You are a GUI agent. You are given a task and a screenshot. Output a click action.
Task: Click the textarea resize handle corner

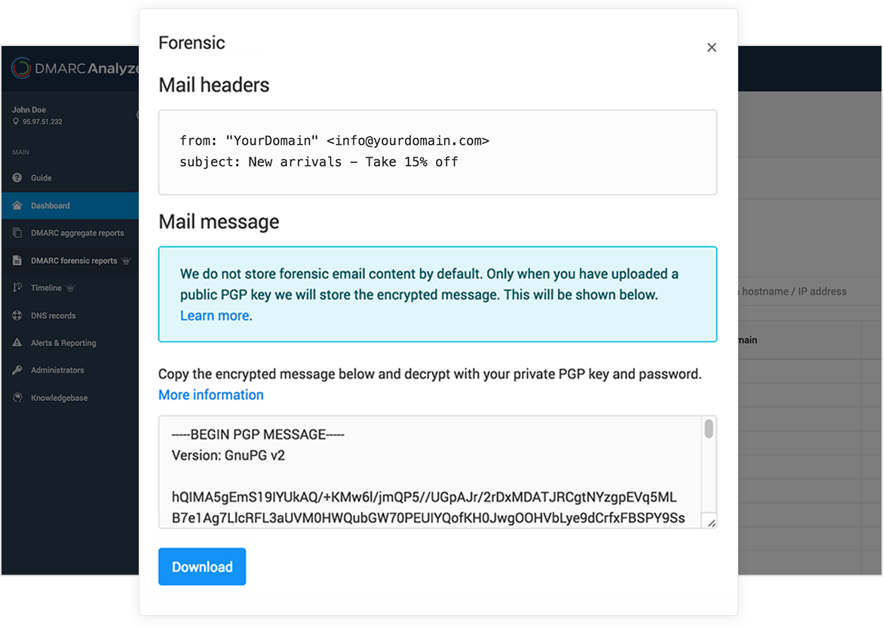711,523
